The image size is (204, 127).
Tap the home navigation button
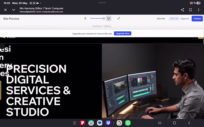(174, 123)
